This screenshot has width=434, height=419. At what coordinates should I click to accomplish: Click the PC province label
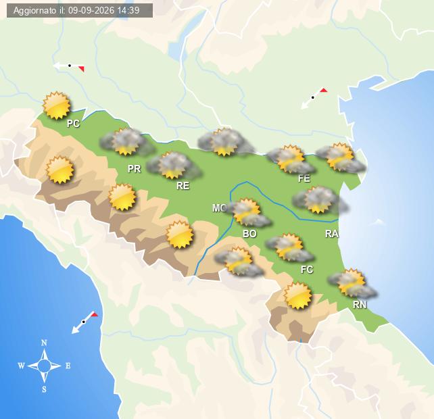click(x=74, y=124)
